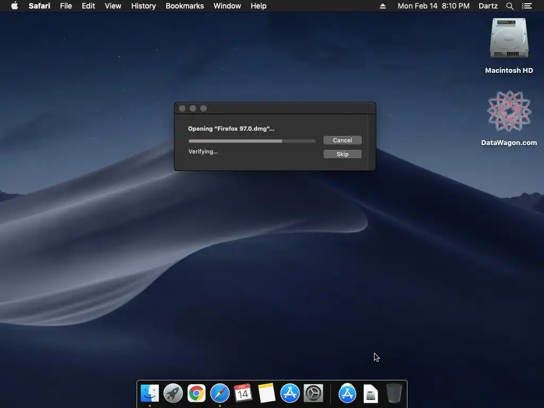544x408 pixels.
Task: Open the Window menu
Action: pos(227,6)
